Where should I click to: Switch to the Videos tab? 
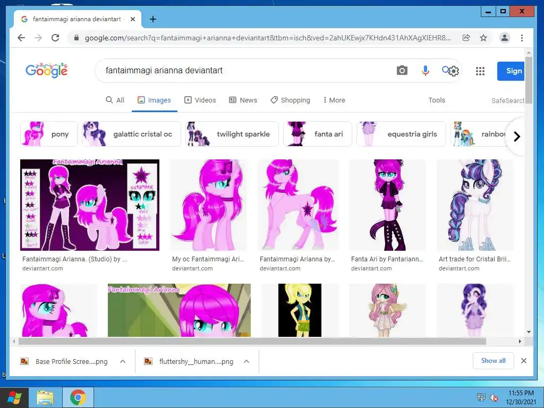(x=200, y=100)
